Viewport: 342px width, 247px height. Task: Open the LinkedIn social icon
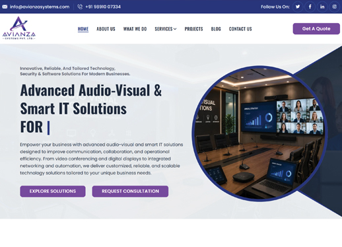322,7
